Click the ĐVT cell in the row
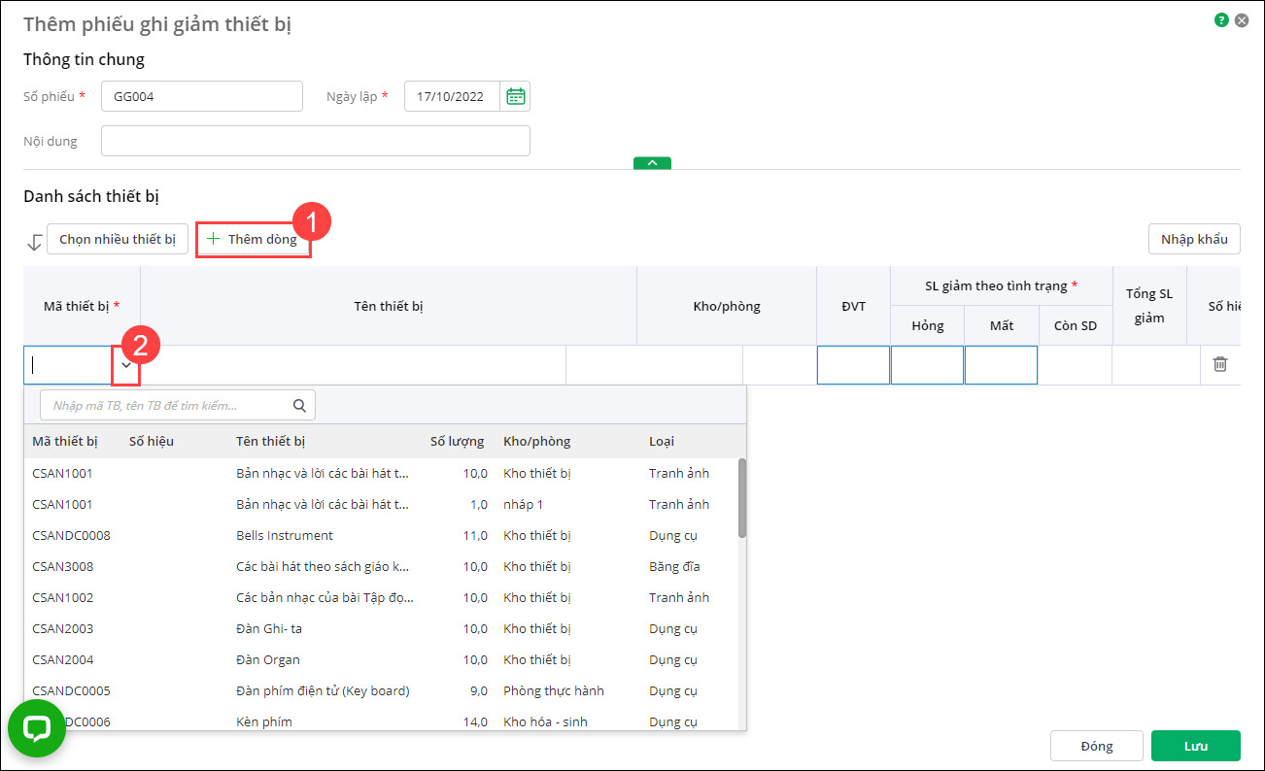The width and height of the screenshot is (1265, 771). (853, 365)
